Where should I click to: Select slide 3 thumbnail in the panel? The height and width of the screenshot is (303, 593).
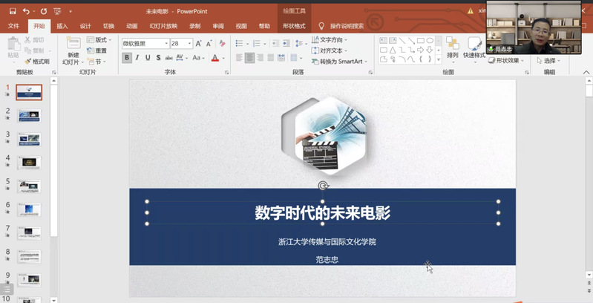click(30, 139)
